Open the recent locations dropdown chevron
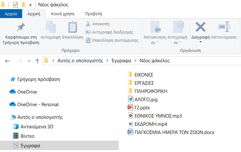The image size is (241, 152). click(29, 61)
